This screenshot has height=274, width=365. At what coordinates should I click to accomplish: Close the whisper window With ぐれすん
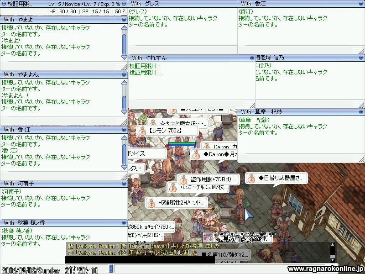252,58
